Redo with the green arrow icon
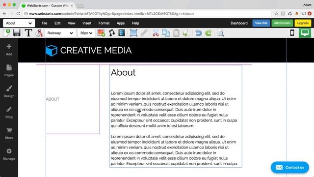The width and height of the screenshot is (314, 177). [x=209, y=33]
